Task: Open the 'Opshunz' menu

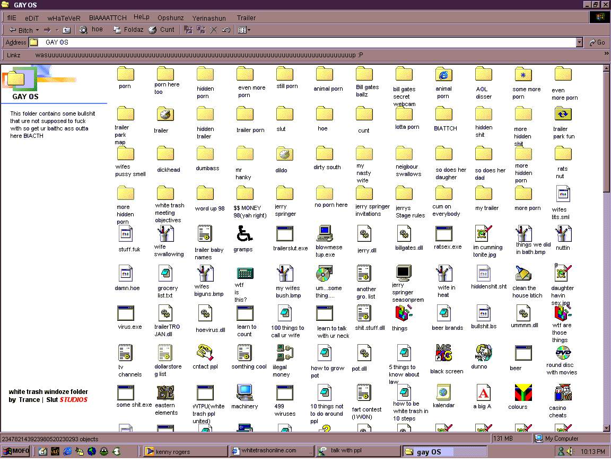Action: [171, 18]
